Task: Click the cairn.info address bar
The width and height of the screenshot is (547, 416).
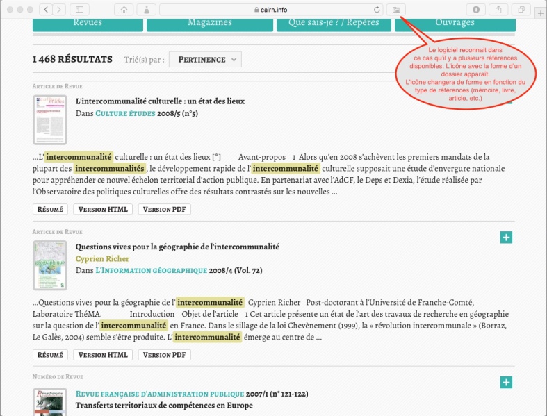Action: pyautogui.click(x=271, y=10)
